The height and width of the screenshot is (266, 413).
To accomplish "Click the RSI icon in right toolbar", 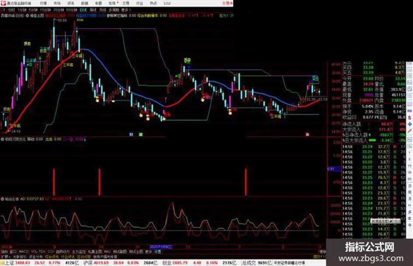I will coord(410,111).
